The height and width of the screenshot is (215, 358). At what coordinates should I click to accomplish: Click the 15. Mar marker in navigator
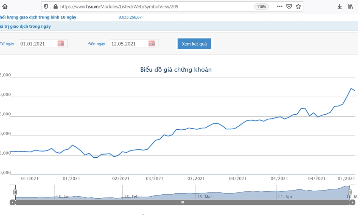[205, 197]
